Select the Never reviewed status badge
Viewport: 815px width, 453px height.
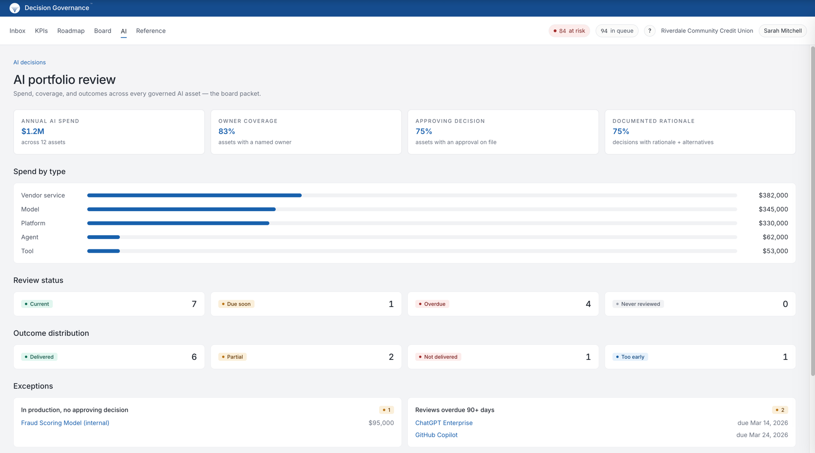[x=638, y=304]
